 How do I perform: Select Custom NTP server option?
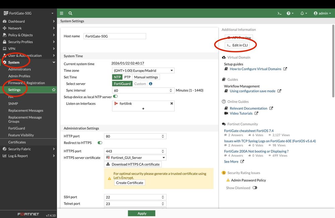click(x=140, y=84)
